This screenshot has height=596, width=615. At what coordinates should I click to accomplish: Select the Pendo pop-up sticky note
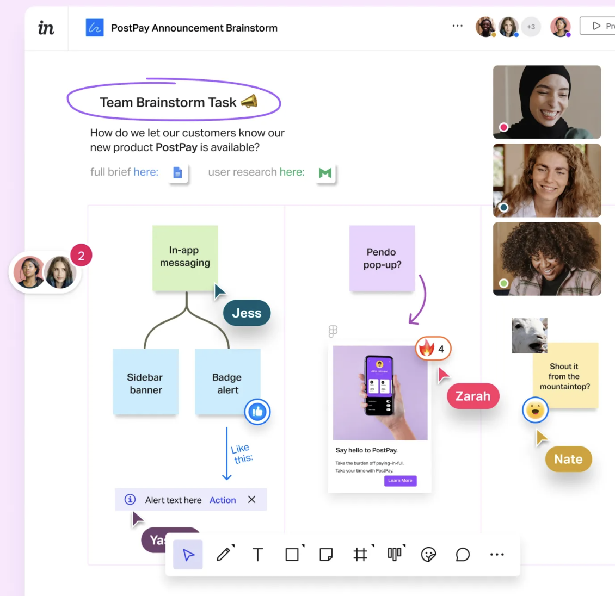[x=382, y=258]
